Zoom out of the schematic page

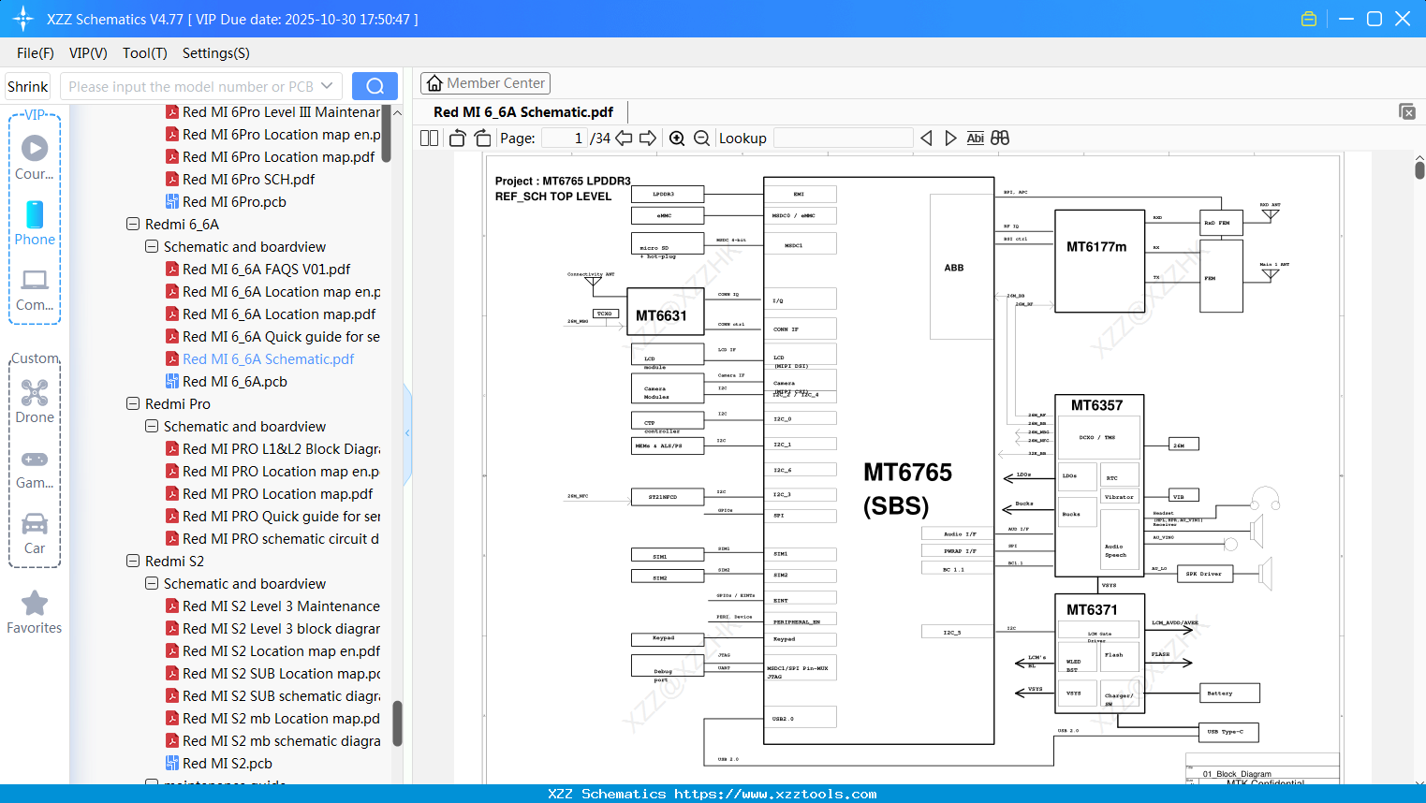point(700,138)
